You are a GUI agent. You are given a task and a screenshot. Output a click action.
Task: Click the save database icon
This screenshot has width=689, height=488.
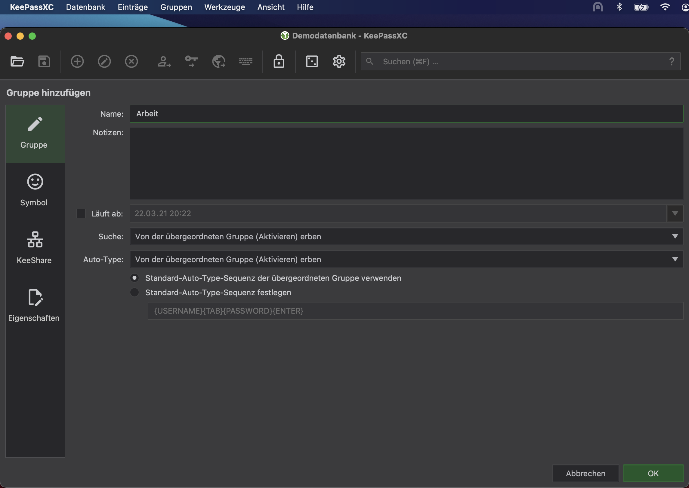[x=44, y=61]
